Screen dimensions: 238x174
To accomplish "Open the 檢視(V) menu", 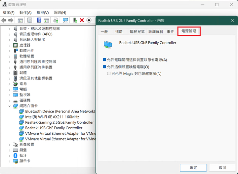I will point(43,13).
